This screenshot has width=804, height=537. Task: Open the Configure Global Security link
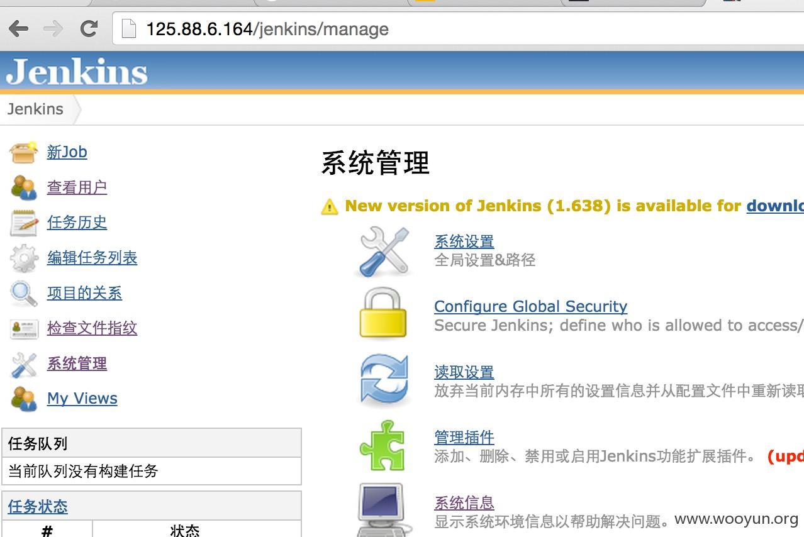pyautogui.click(x=530, y=307)
